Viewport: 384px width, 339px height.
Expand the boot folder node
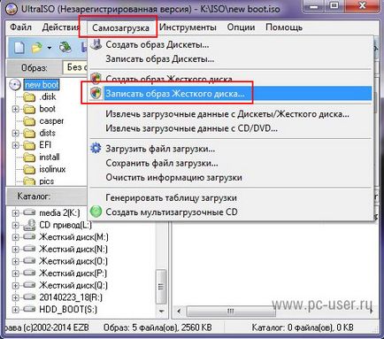[x=15, y=109]
